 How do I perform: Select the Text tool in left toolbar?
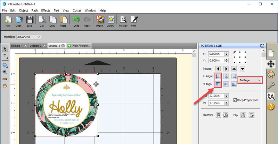[5, 56]
